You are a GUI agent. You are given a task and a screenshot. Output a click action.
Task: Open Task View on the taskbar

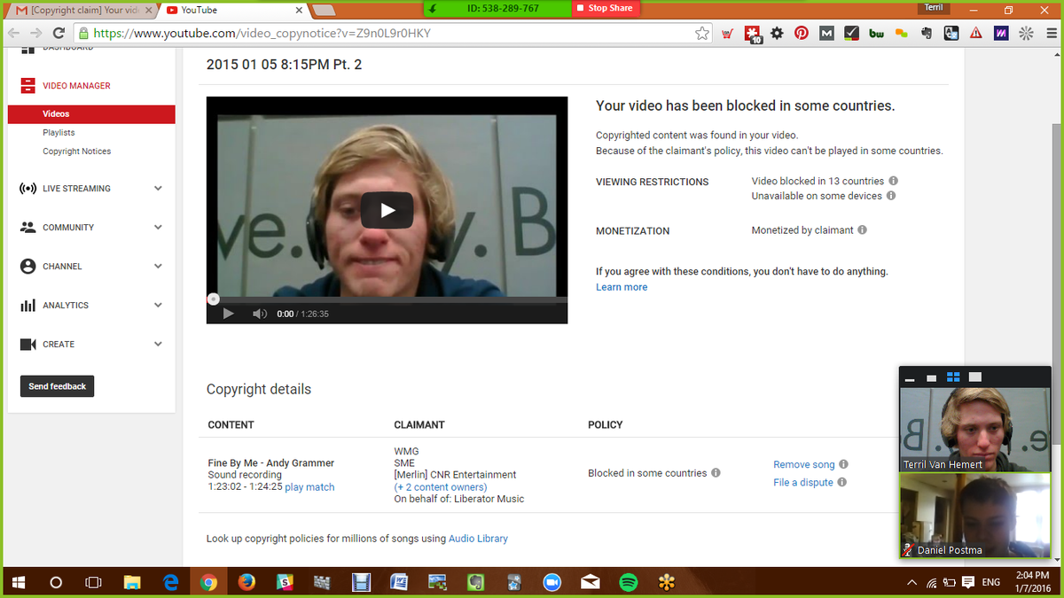(93, 582)
